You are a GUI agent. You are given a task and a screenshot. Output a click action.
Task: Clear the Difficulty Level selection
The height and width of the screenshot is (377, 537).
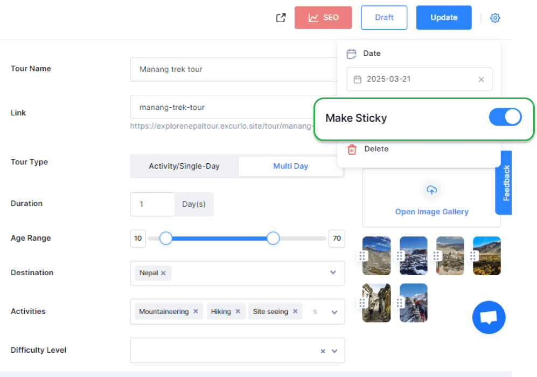323,351
